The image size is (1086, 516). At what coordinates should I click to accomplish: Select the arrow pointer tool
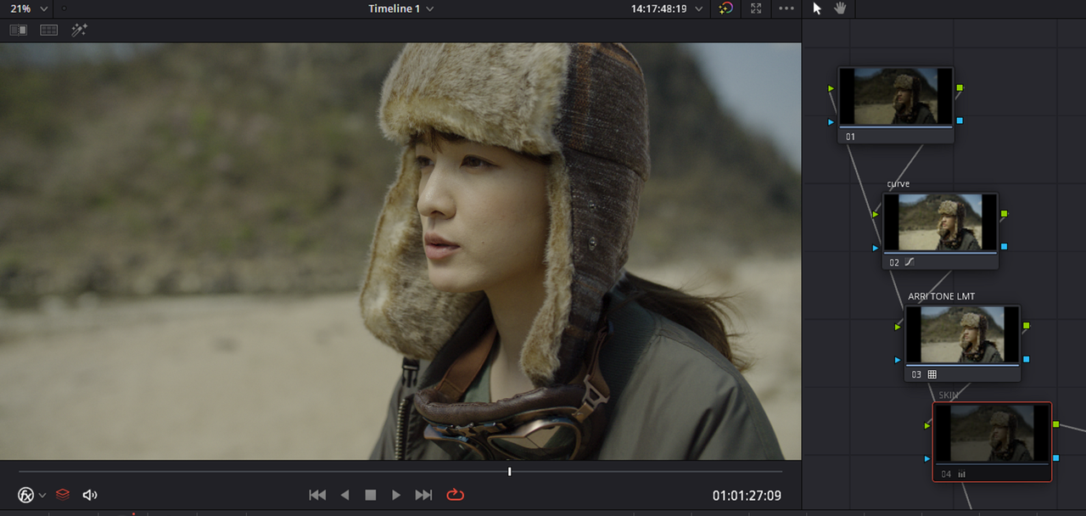(x=817, y=8)
